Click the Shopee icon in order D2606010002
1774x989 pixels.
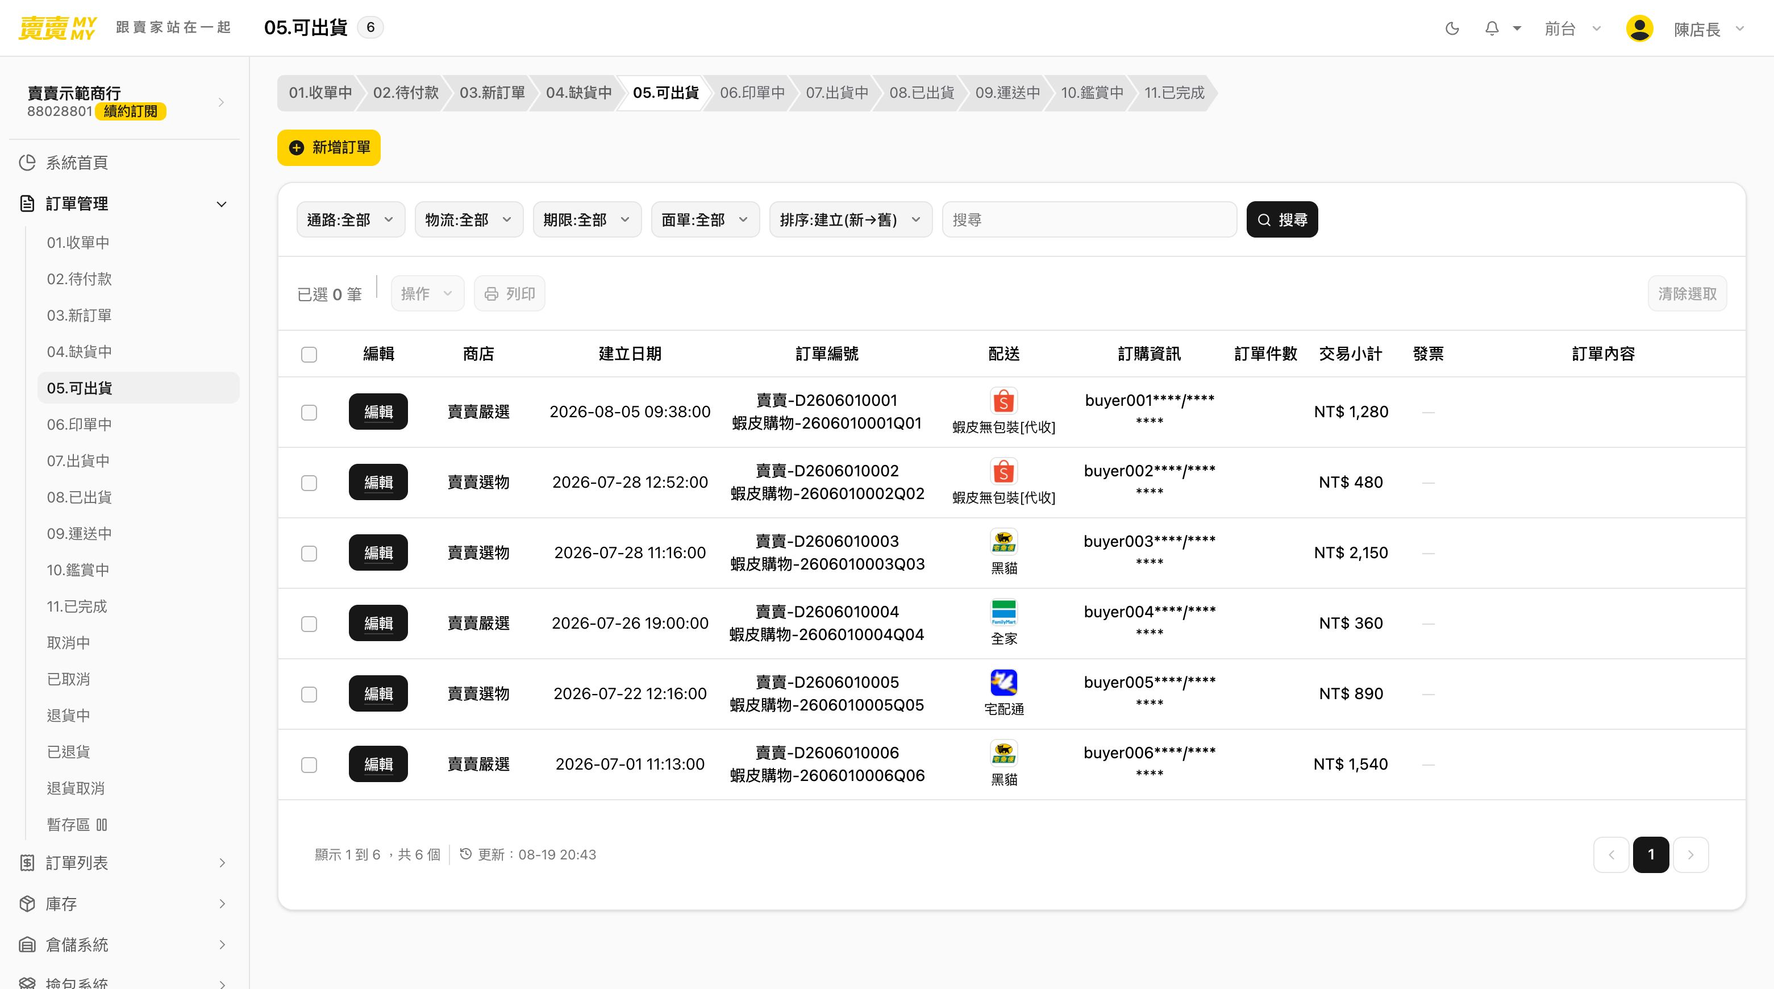pos(1003,472)
